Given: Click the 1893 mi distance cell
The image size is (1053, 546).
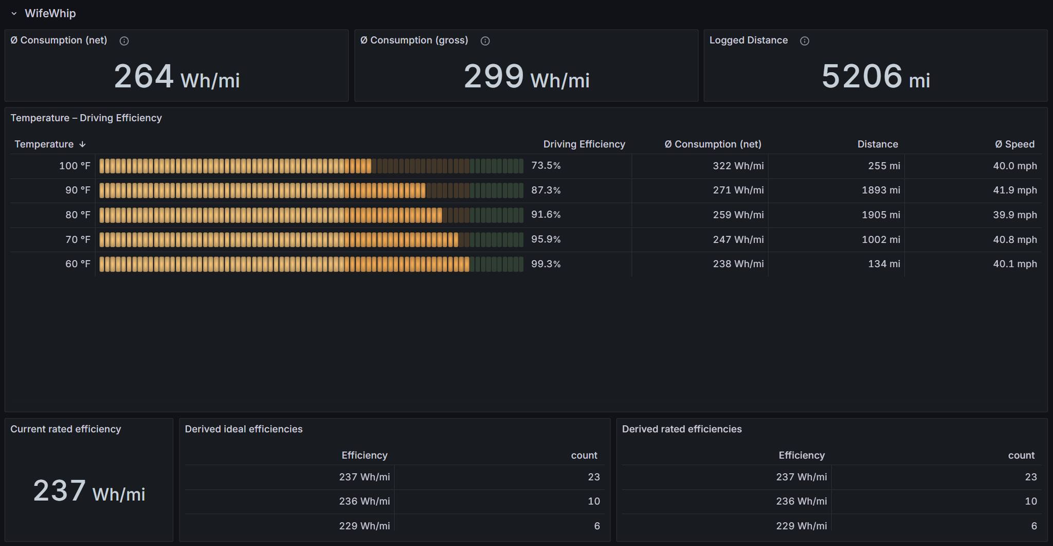Looking at the screenshot, I should pos(837,191).
